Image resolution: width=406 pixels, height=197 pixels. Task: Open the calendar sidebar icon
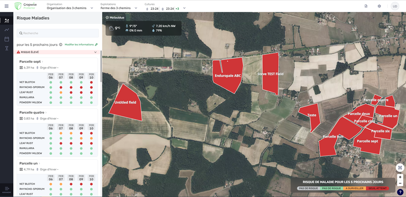[x=7, y=39]
